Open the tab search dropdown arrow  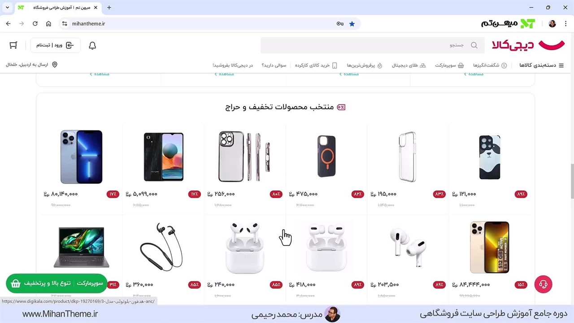click(7, 8)
